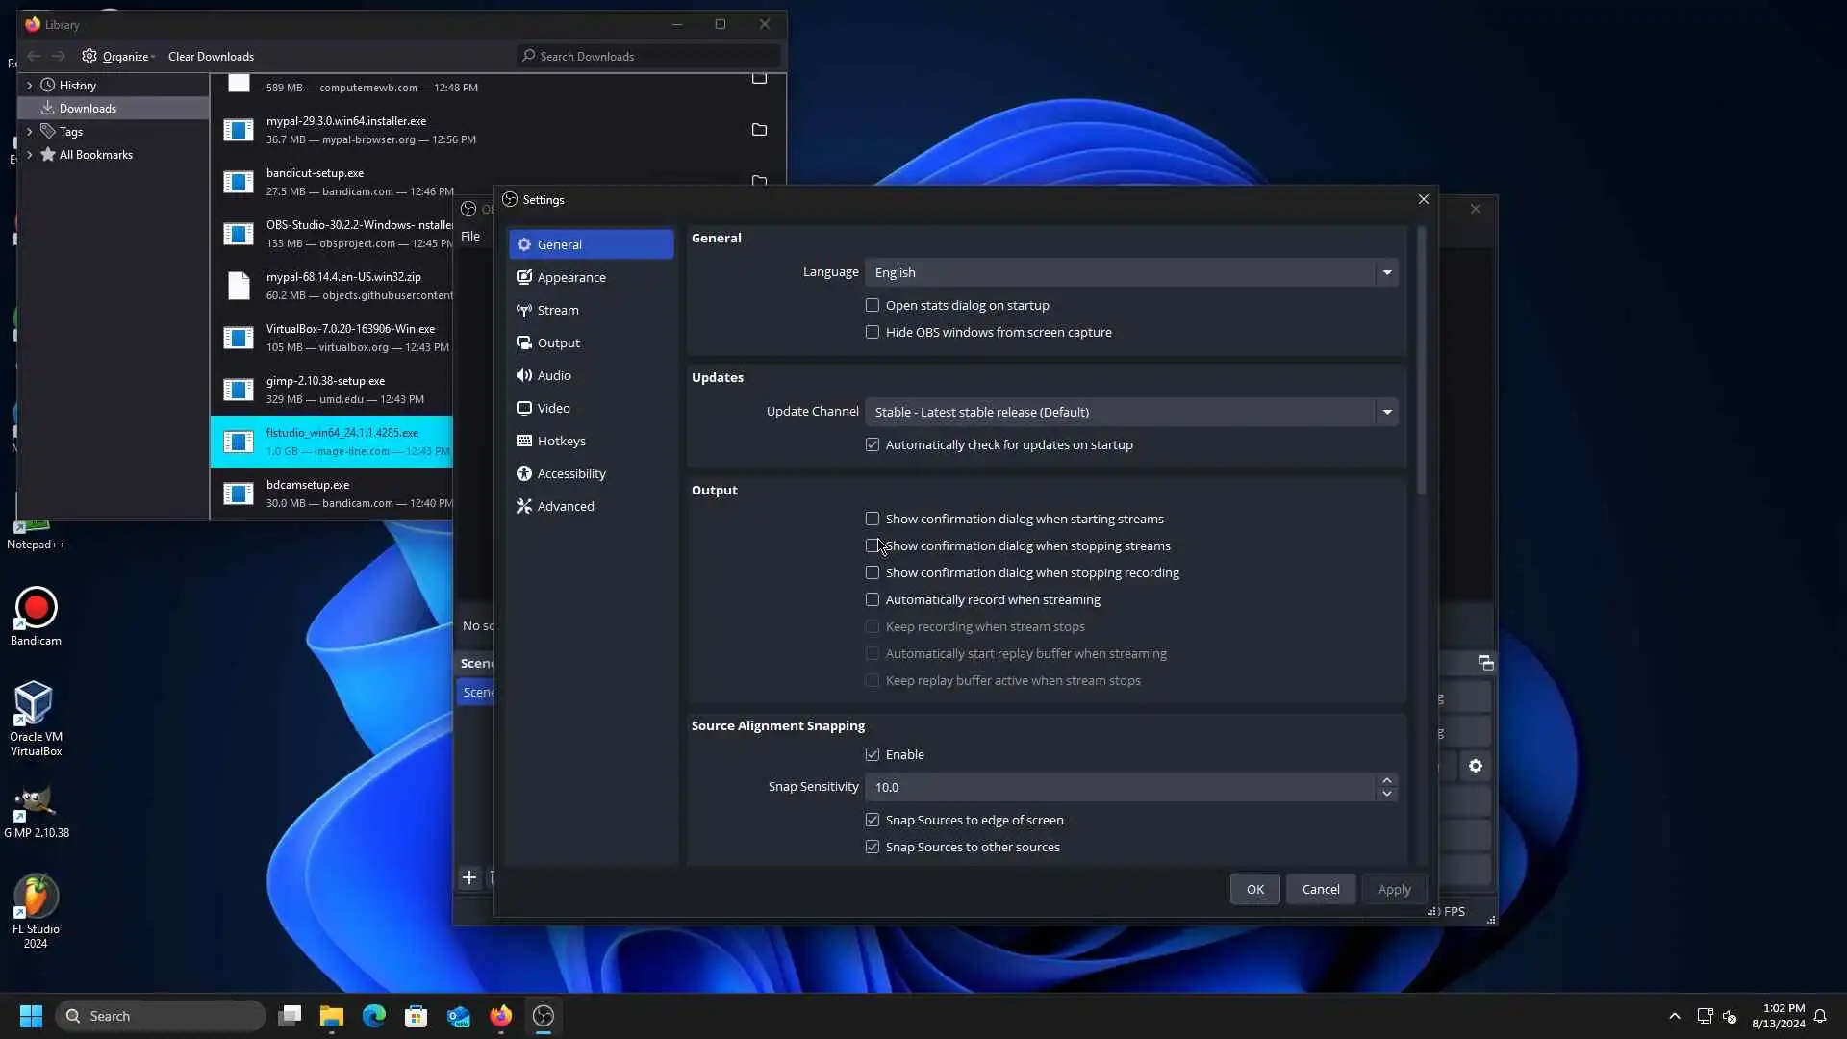Open the Audio settings section
The width and height of the screenshot is (1847, 1039).
(x=554, y=375)
